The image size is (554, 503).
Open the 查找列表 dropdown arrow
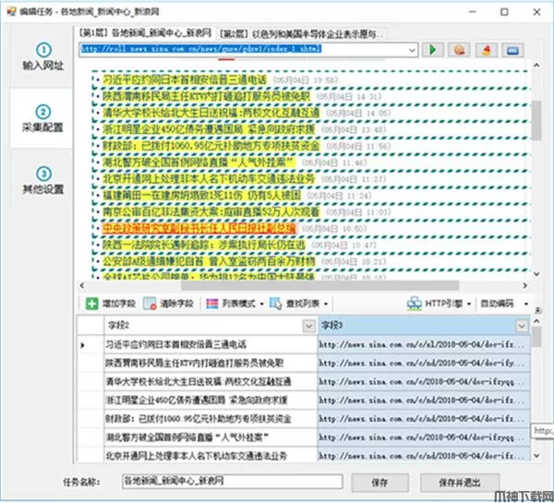(x=325, y=304)
